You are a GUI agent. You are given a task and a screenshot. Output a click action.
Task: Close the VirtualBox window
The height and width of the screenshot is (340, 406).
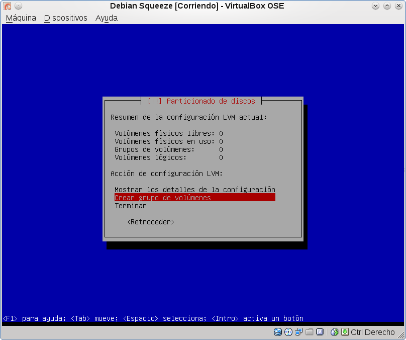[x=398, y=6]
